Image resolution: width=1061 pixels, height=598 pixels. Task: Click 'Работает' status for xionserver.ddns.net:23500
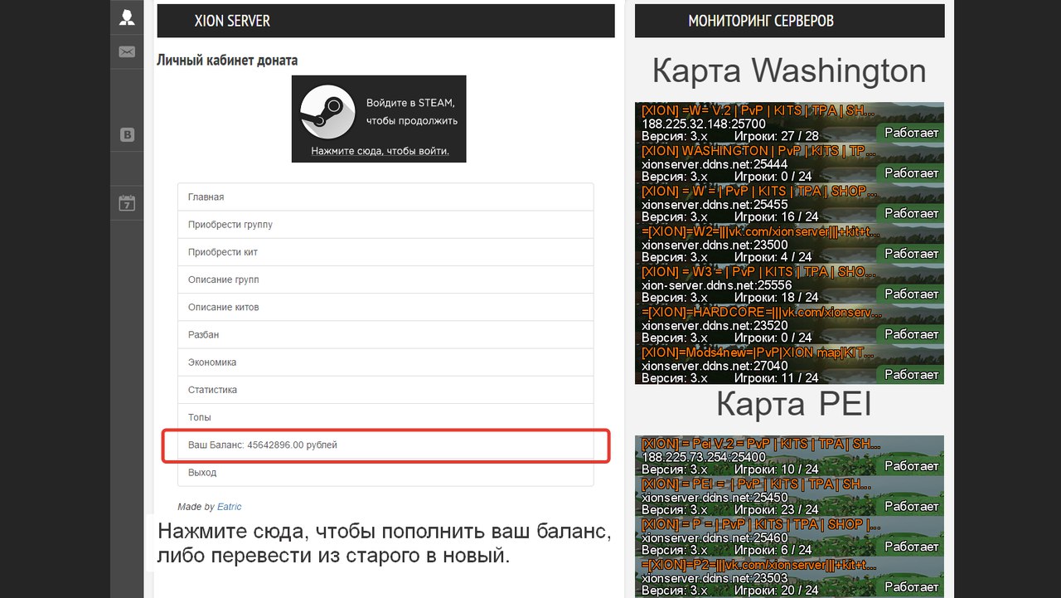pyautogui.click(x=911, y=253)
